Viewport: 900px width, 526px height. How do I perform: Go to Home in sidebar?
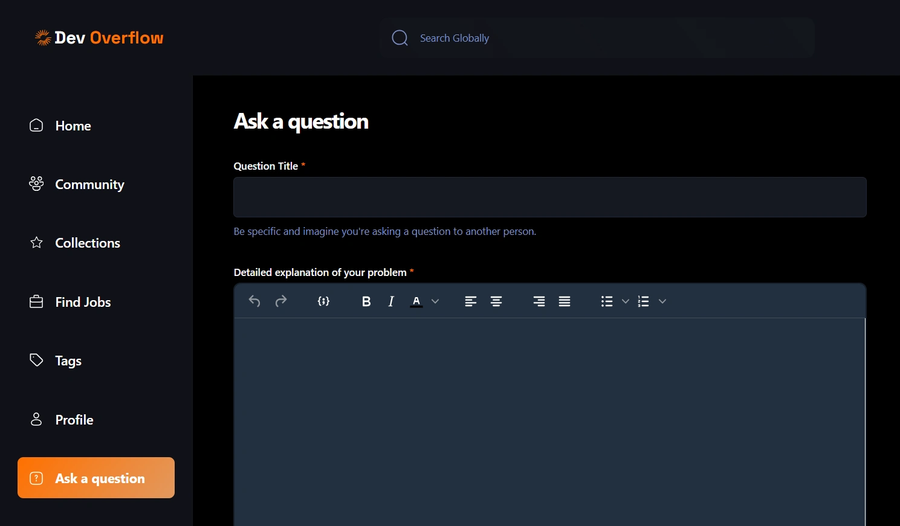click(x=73, y=126)
